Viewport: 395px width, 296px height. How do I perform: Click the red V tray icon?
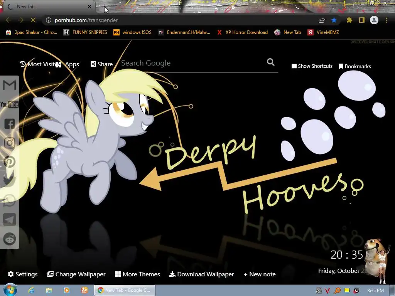(x=327, y=291)
